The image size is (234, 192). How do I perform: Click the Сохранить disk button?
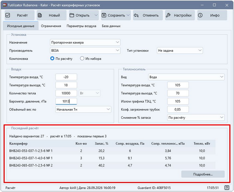tap(114, 15)
